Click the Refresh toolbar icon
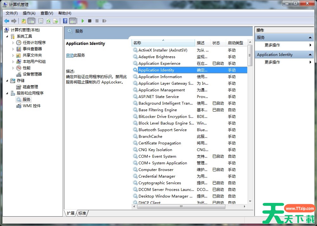Screen dimensions: 317x226 48,21
